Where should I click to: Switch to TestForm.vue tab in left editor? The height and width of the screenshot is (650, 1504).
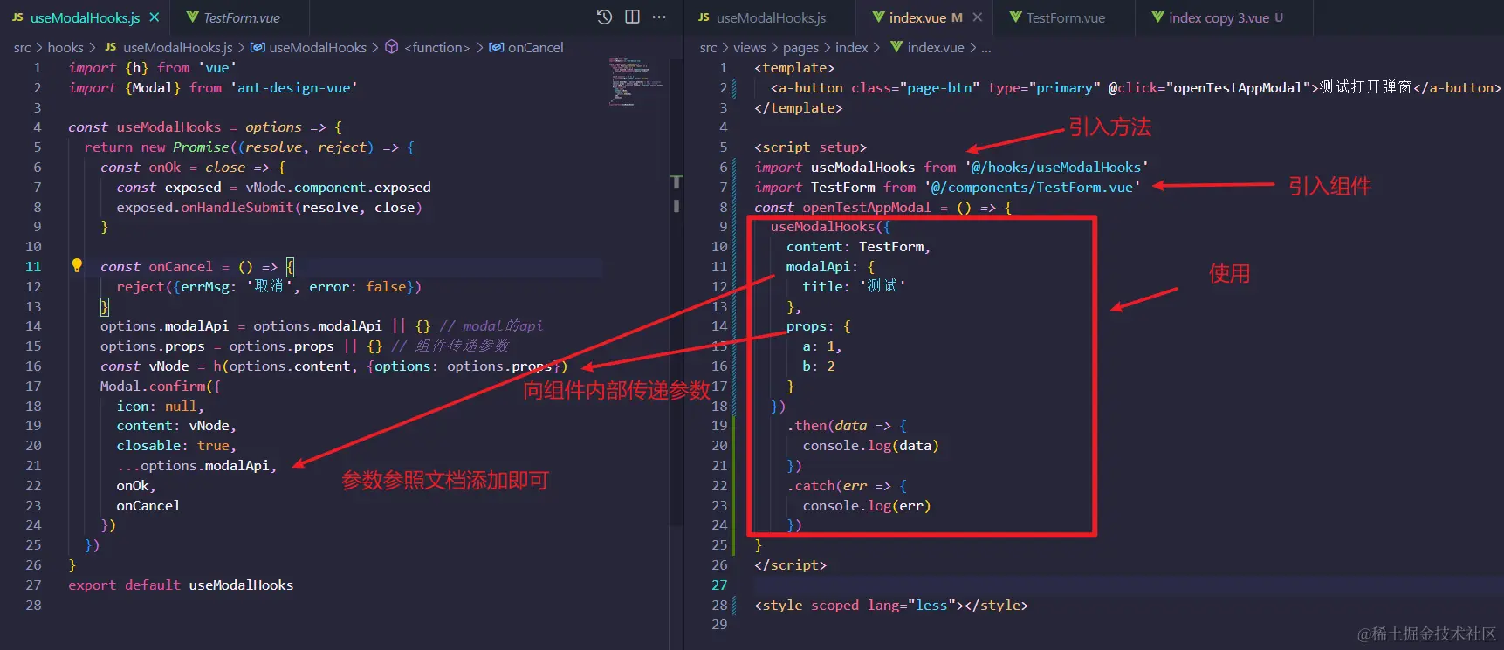tap(242, 17)
